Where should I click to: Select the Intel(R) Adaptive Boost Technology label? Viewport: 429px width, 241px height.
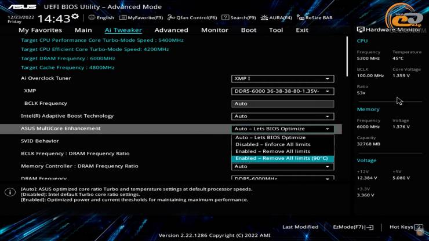(x=67, y=116)
